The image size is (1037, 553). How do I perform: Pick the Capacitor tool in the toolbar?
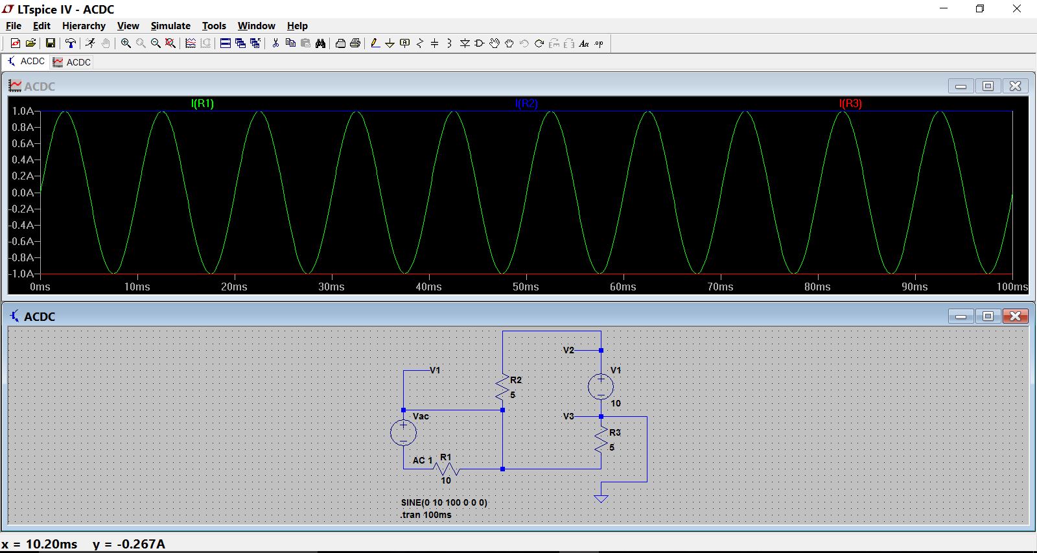(435, 43)
